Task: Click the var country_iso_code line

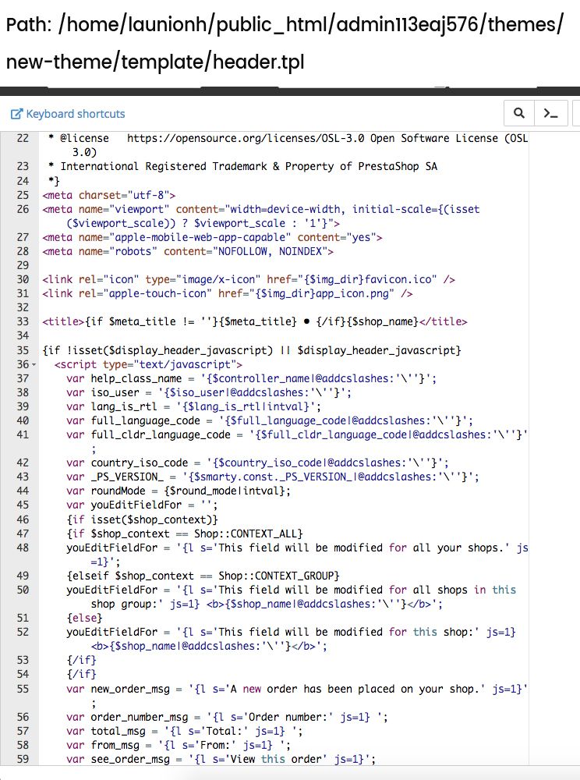Action: click(257, 463)
